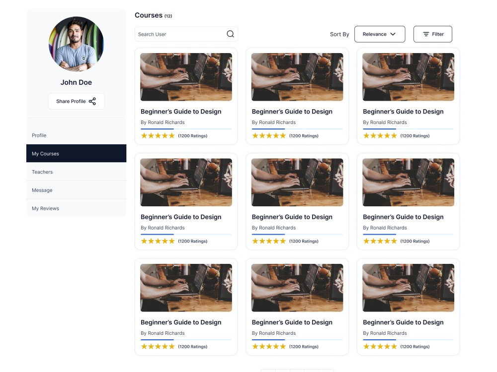
Task: Click the first course's thumbnail image
Action: pos(186,77)
